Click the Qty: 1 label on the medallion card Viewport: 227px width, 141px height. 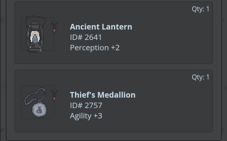pyautogui.click(x=201, y=77)
